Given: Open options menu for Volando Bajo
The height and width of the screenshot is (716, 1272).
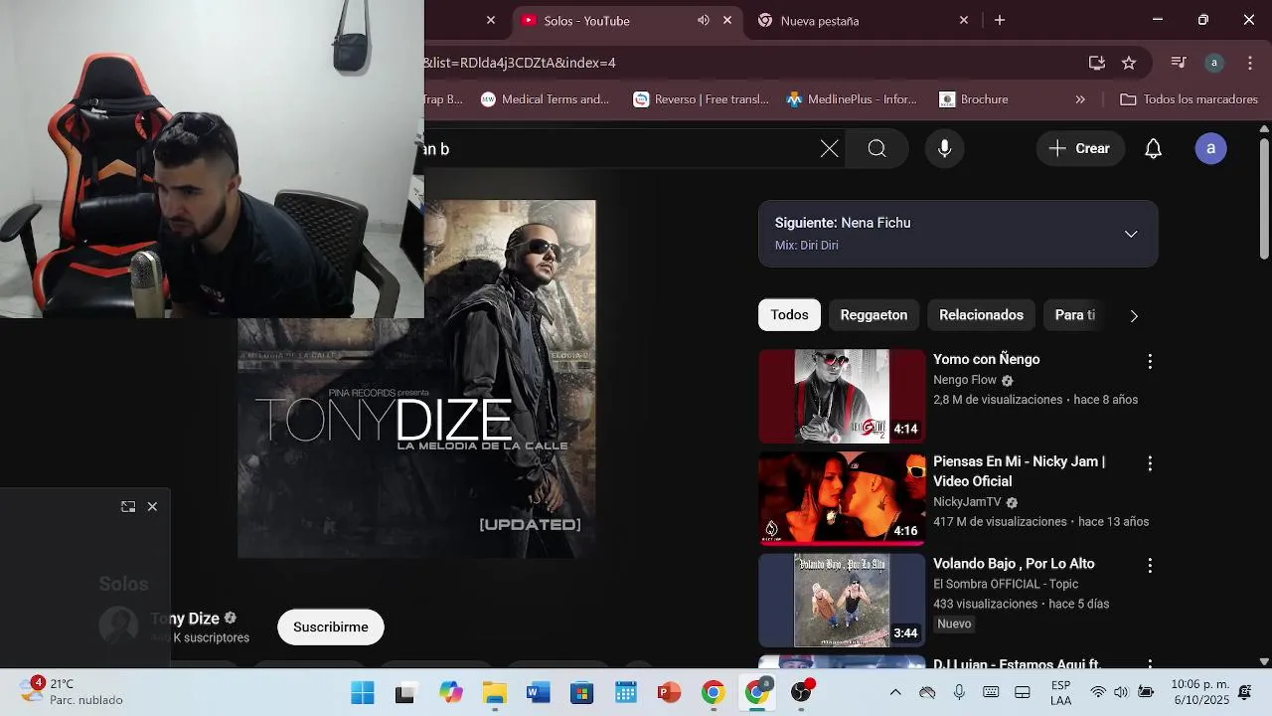Looking at the screenshot, I should (x=1150, y=565).
